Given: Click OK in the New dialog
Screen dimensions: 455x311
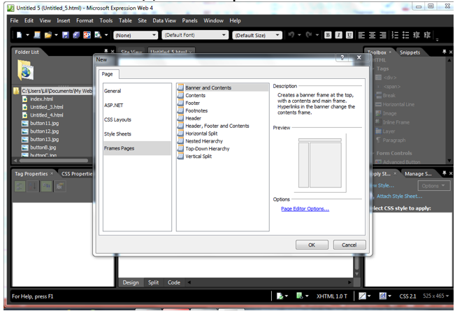Looking at the screenshot, I should pyautogui.click(x=312, y=245).
